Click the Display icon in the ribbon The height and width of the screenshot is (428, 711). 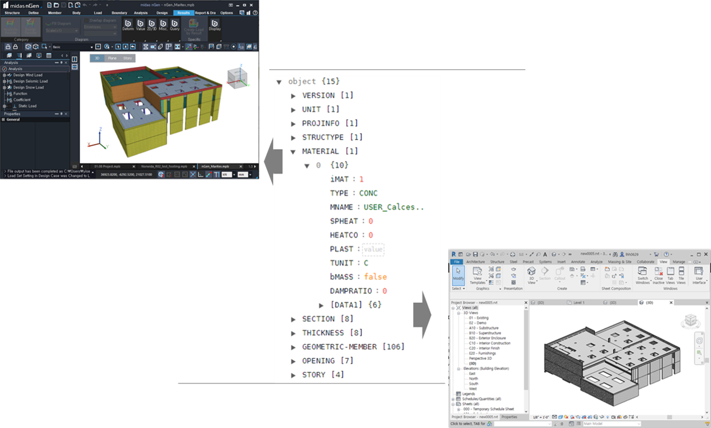click(x=214, y=24)
